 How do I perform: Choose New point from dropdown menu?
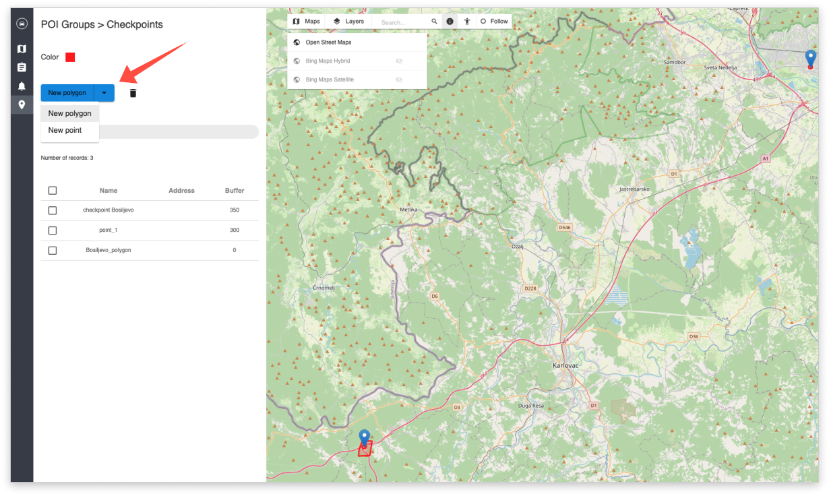pyautogui.click(x=70, y=130)
